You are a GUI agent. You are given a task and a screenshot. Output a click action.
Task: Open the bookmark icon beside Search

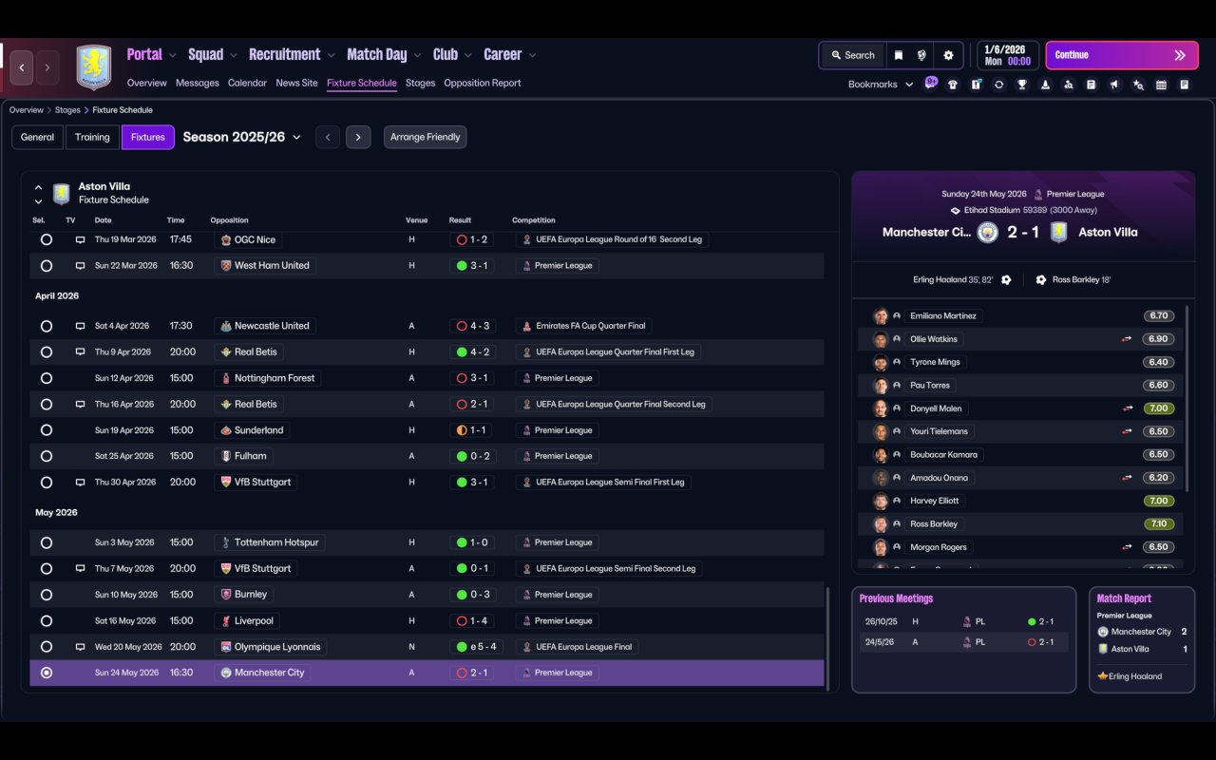pyautogui.click(x=898, y=55)
